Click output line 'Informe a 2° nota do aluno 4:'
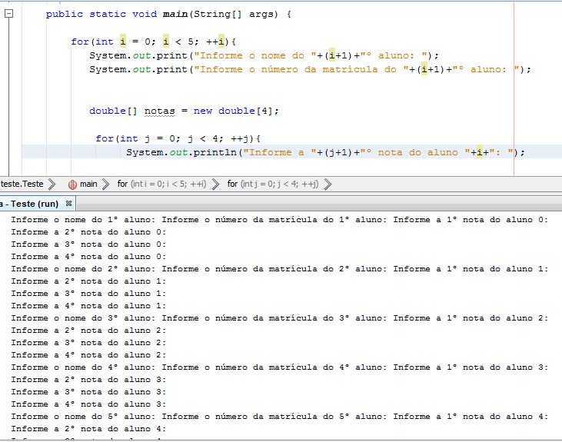Image resolution: width=562 pixels, height=442 pixels. click(88, 429)
